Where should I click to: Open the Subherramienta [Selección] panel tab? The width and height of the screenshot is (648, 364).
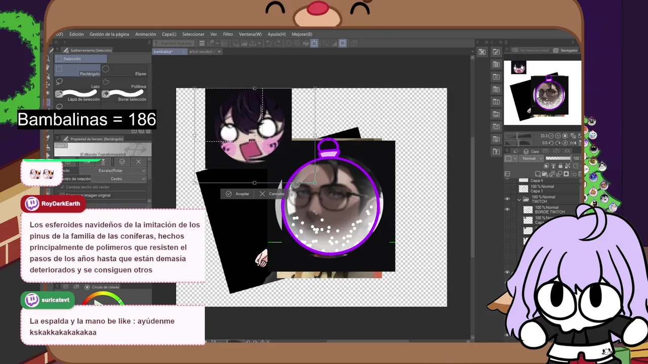pyautogui.click(x=87, y=50)
